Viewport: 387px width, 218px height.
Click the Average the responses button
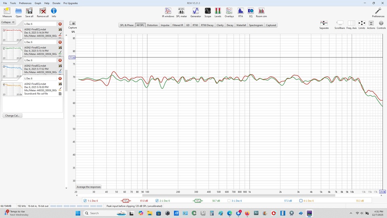[89, 187]
